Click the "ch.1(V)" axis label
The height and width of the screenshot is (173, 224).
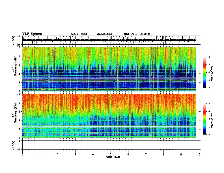(x=14, y=40)
